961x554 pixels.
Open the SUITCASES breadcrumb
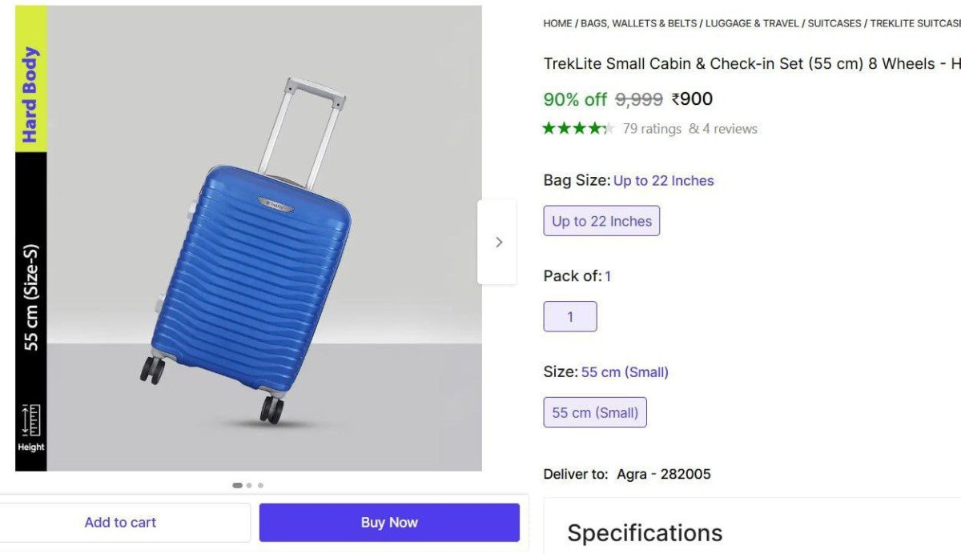coord(834,23)
